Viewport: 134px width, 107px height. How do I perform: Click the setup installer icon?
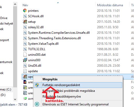pos(25,21)
